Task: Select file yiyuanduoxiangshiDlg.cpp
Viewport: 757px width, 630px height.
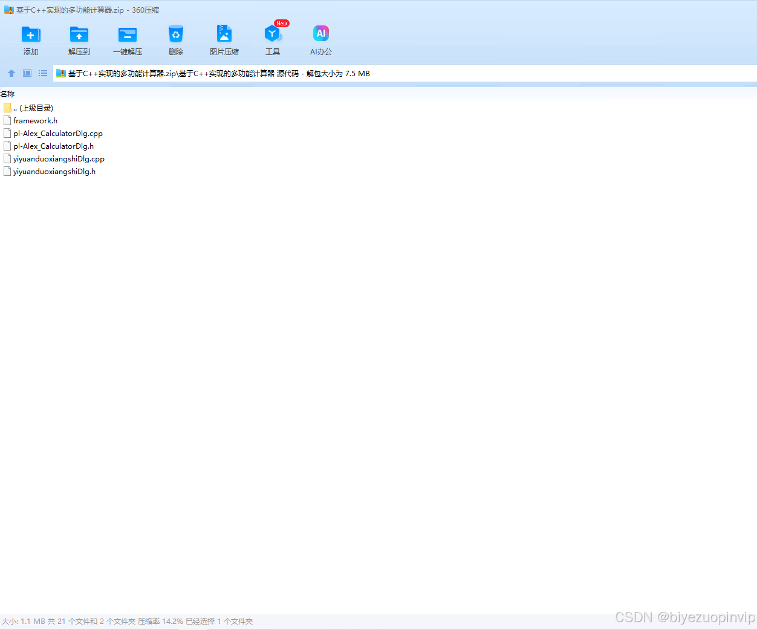Action: click(x=54, y=158)
